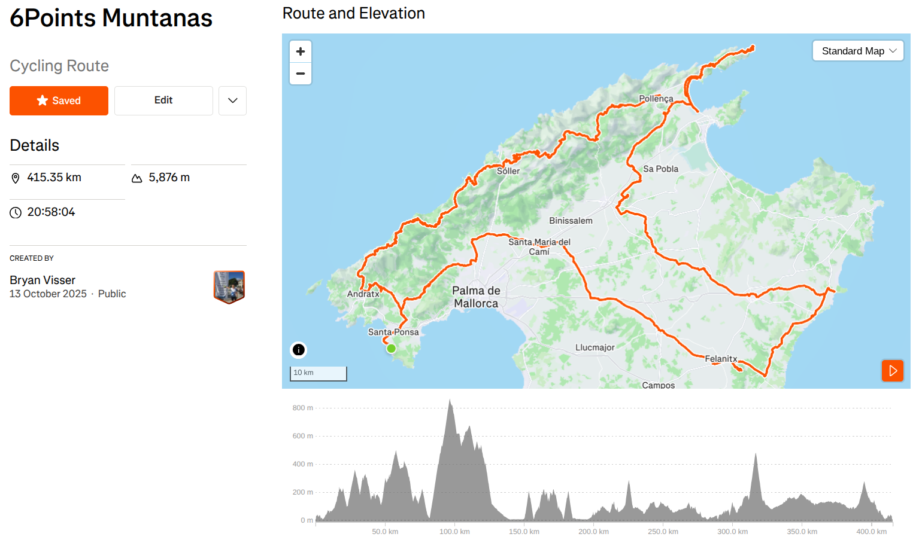Viewport: 922px width, 546px height.
Task: Click the map info icon
Action: tap(299, 350)
